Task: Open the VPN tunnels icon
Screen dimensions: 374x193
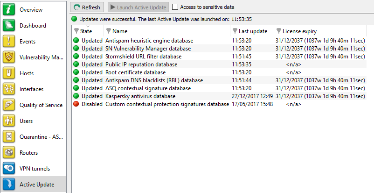Action: [x=9, y=168]
